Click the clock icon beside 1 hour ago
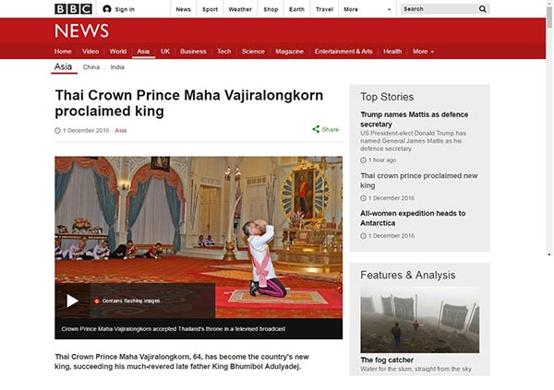Image resolution: width=554 pixels, height=390 pixels. tap(363, 160)
